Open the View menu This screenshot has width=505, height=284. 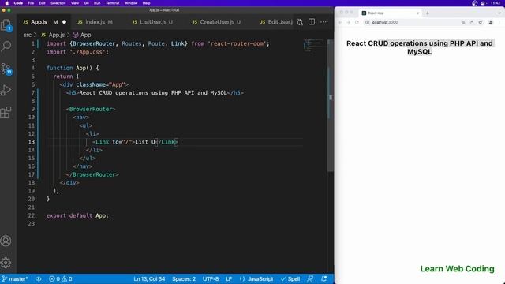coord(75,3)
